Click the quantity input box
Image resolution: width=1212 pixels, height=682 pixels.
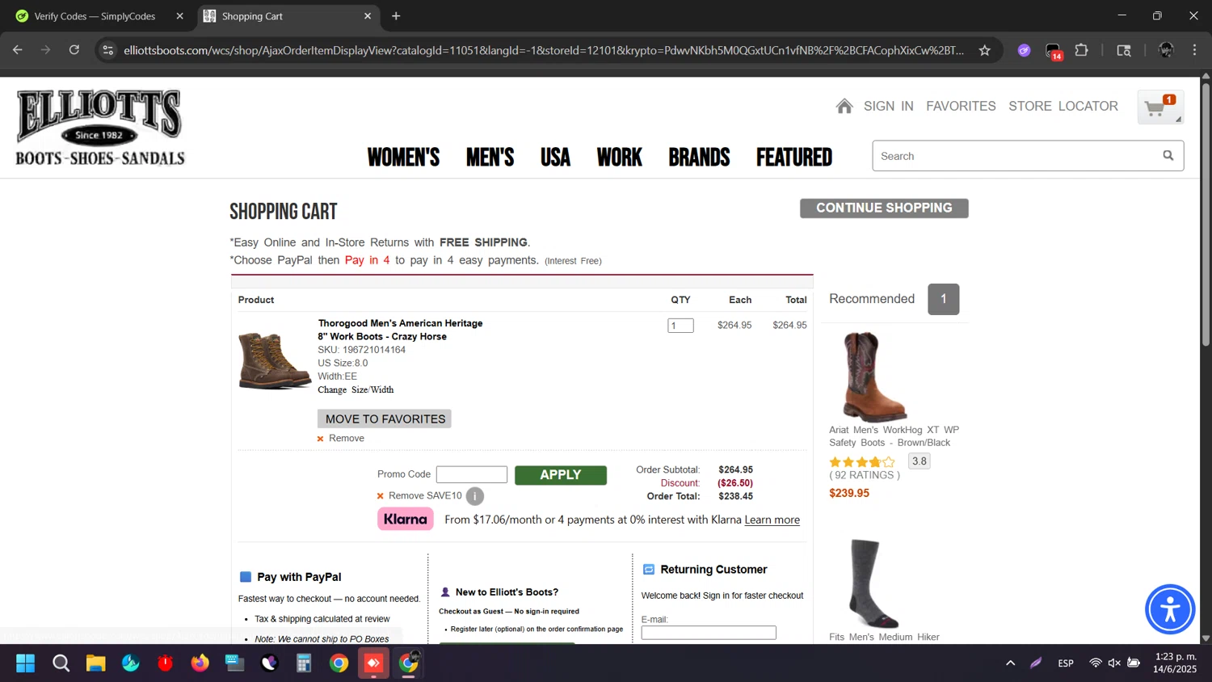point(680,326)
